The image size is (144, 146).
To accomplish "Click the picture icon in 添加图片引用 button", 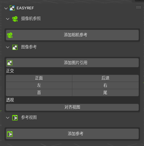I will click(10, 63).
